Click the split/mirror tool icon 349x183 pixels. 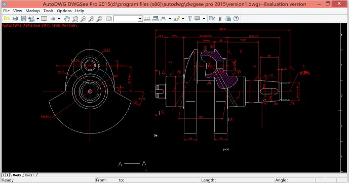(x=220, y=19)
